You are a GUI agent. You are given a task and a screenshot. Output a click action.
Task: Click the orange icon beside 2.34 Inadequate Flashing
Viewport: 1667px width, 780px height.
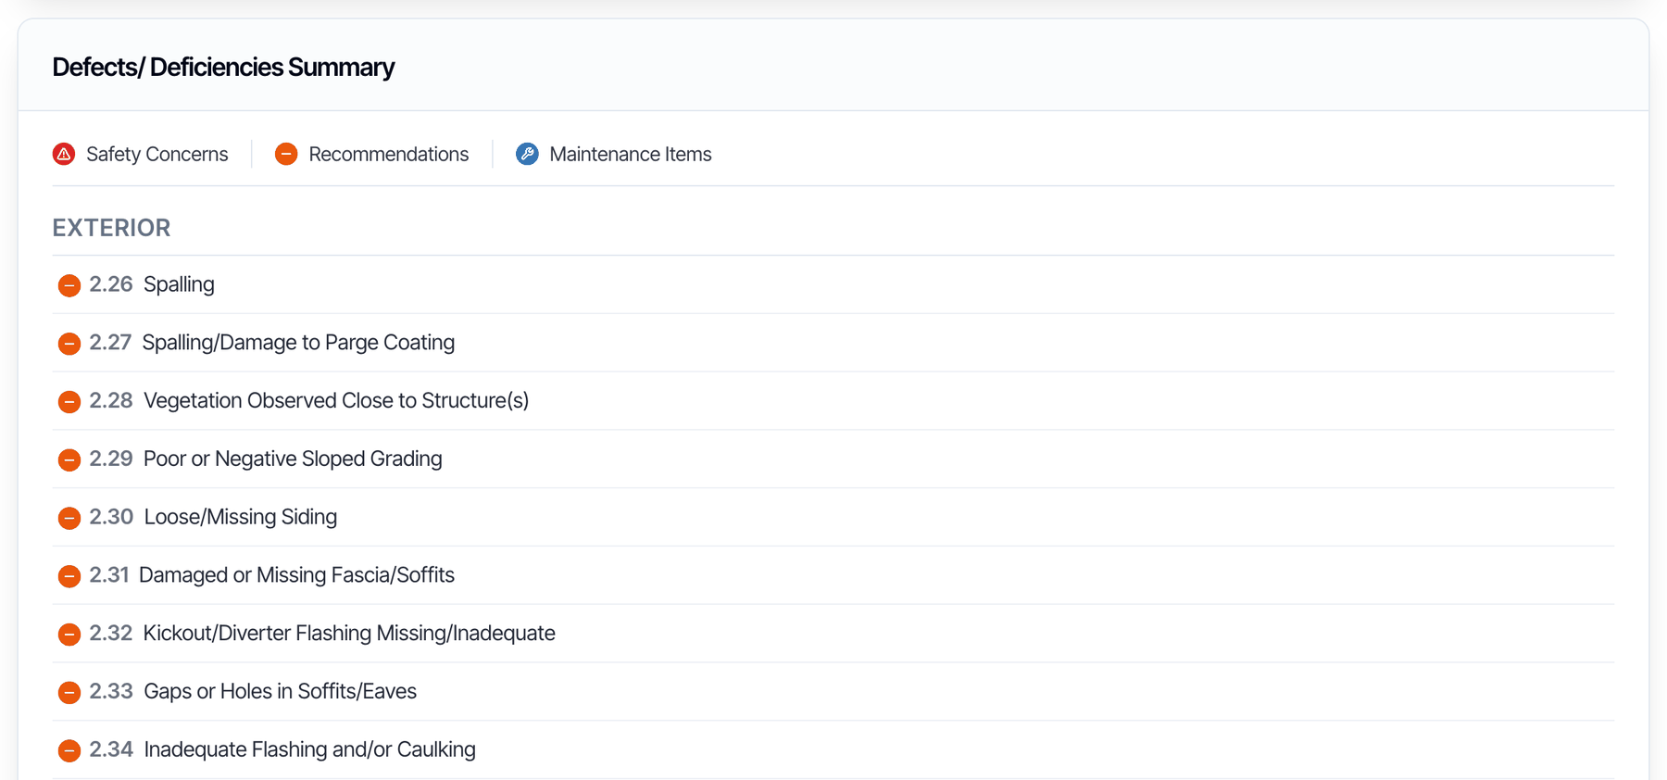point(69,750)
